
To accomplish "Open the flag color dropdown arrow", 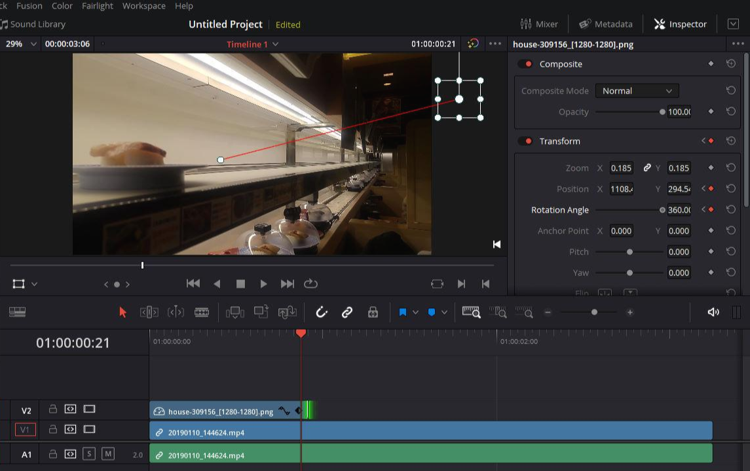I will point(415,313).
